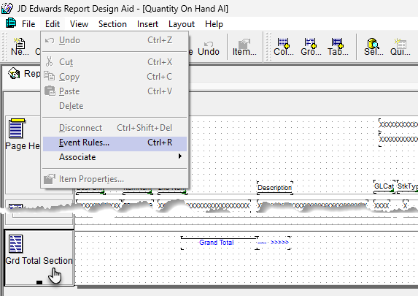Click the resize handle under Grd Total Section

tap(39, 282)
